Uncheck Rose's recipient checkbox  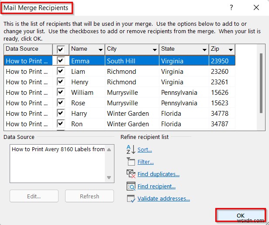61,103
